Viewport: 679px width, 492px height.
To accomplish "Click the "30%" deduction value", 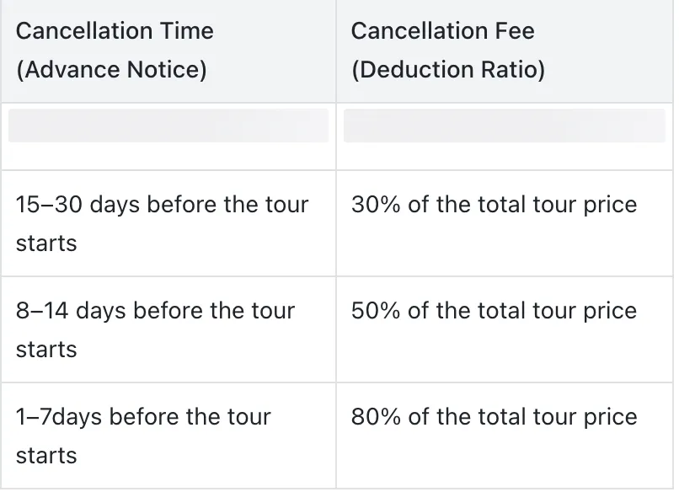I will 376,205.
